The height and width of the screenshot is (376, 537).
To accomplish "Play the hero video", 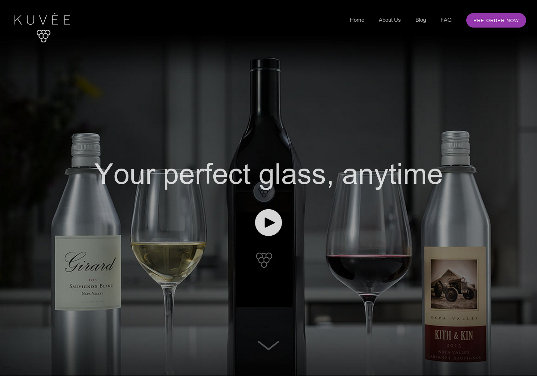I will coord(268,223).
